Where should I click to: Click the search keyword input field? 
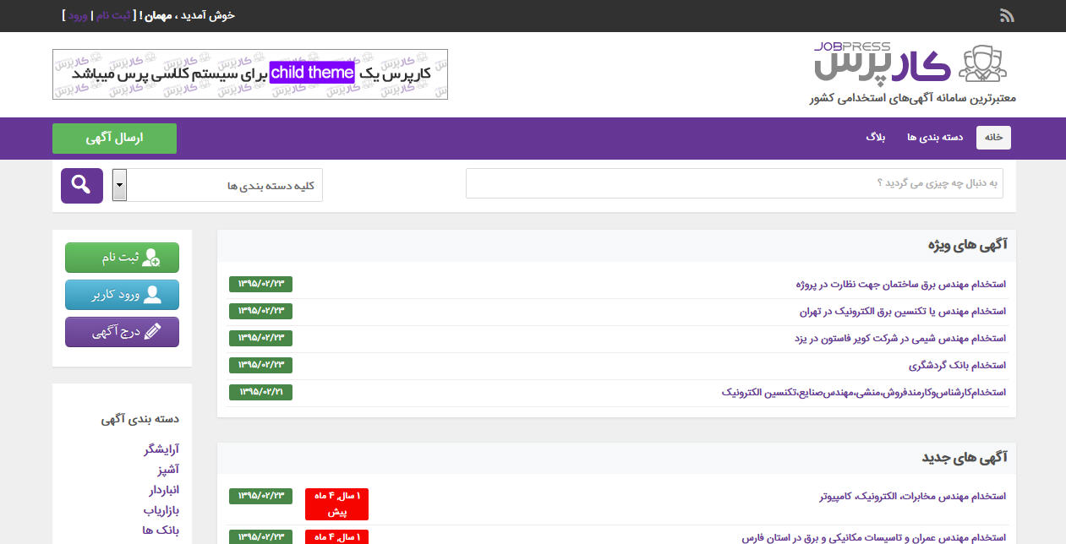tap(734, 183)
